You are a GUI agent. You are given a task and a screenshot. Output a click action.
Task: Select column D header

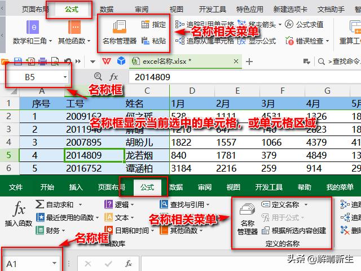tap(192, 91)
